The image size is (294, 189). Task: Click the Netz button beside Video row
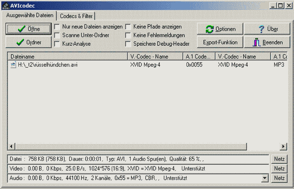point(279,168)
